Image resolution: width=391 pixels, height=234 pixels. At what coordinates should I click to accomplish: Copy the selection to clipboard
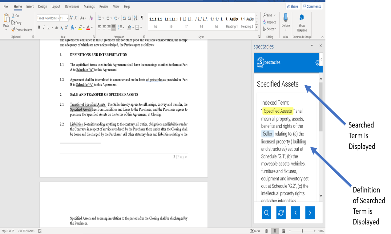coord(17,23)
